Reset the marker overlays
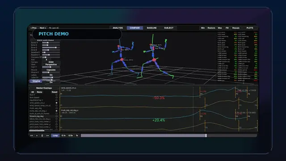 point(55,92)
